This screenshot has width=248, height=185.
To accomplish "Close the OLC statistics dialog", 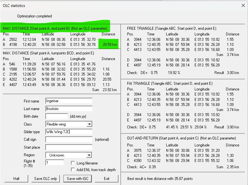I will tap(243, 5).
